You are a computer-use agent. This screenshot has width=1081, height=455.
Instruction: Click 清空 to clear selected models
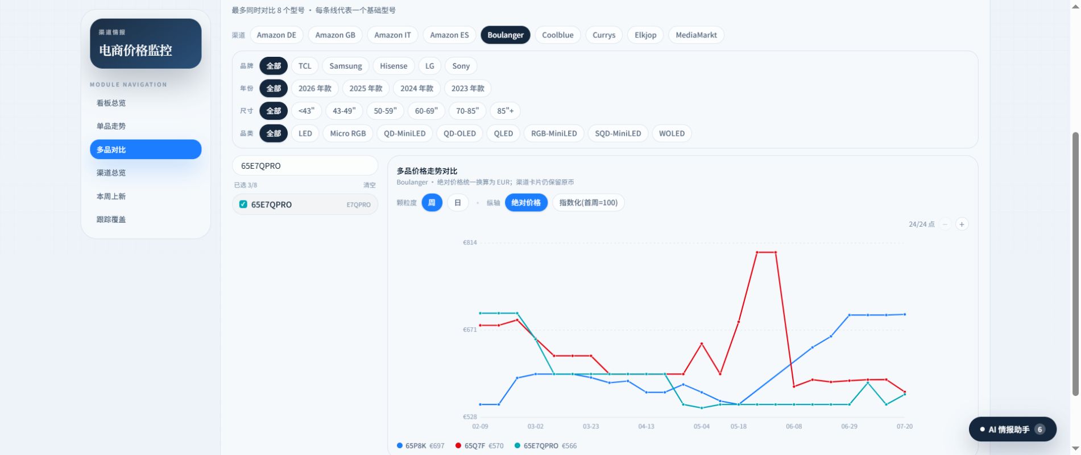370,185
